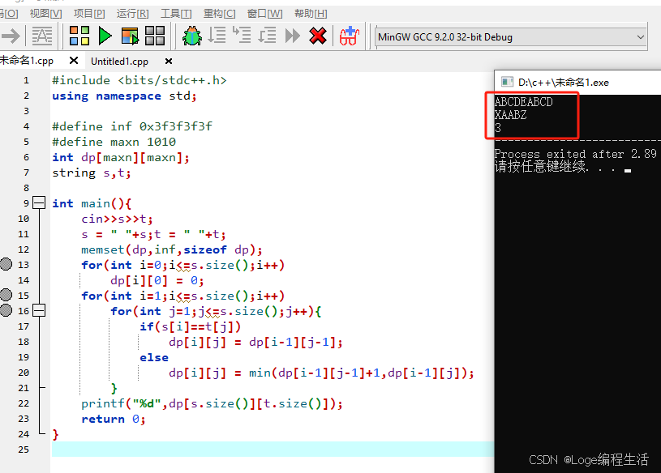Run the program with green play icon
Viewport: 661px width, 473px height.
click(x=105, y=36)
